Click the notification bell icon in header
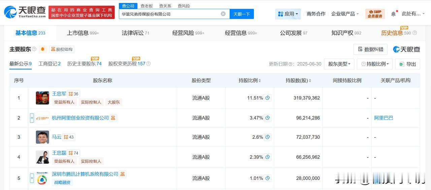The image size is (431, 190). [x=393, y=14]
